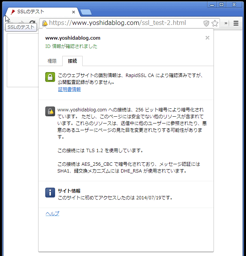Maximize the browser window
The height and width of the screenshot is (256, 246).
(x=221, y=5)
